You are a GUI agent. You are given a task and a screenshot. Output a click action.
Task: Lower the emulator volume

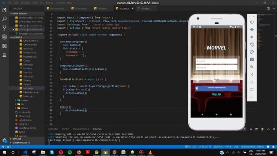point(252,37)
